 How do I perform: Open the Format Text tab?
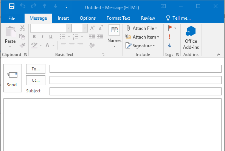coord(118,18)
